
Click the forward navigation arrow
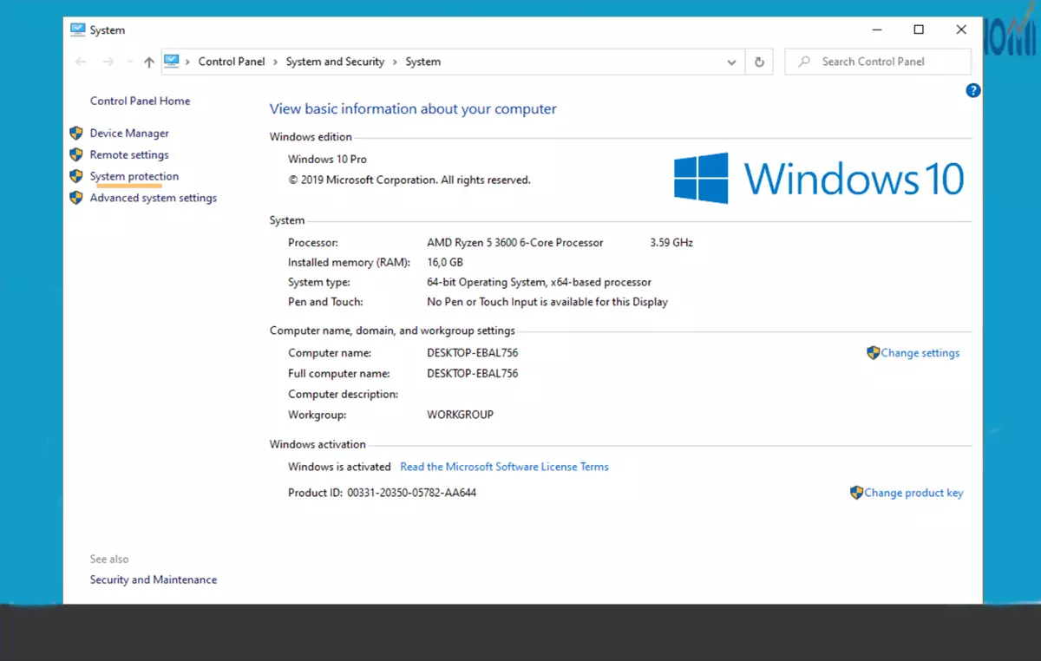pos(108,62)
